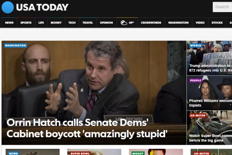This screenshot has height=155, width=232.
Task: Click Ad-Meter tag on Super Bowl commercials story
Action: point(198,115)
